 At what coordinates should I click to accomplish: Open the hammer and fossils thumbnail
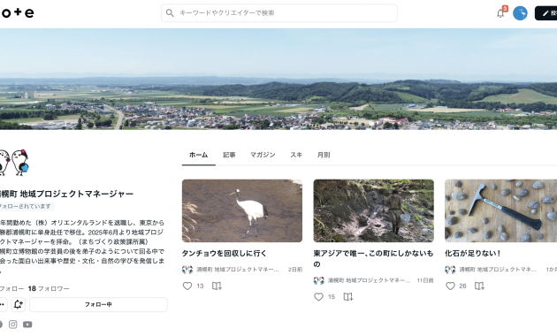point(501,210)
